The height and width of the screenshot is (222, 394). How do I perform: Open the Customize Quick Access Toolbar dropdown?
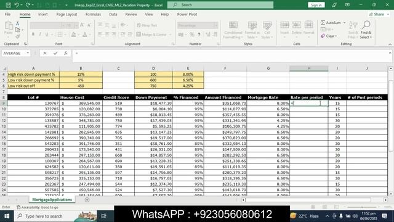pos(66,5)
